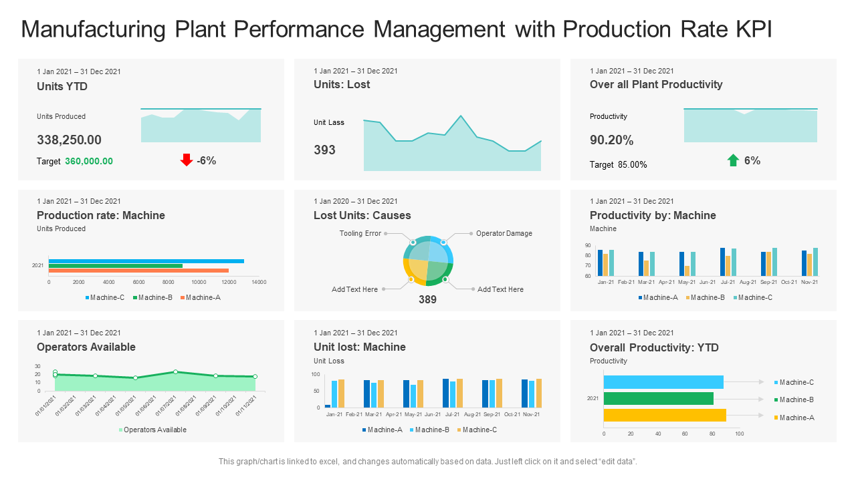
Task: Click the orange Machine-A bar in Production rate chart
Action: pyautogui.click(x=138, y=270)
